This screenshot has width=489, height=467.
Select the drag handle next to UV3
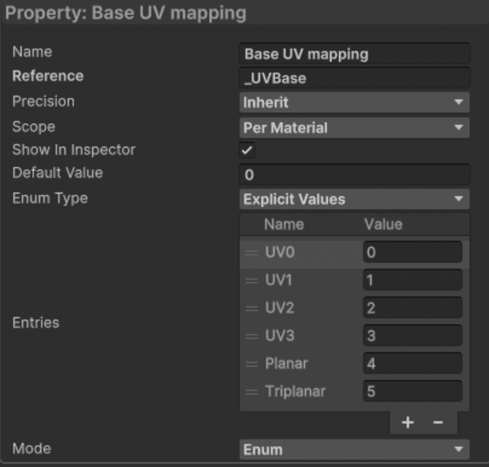click(x=251, y=336)
